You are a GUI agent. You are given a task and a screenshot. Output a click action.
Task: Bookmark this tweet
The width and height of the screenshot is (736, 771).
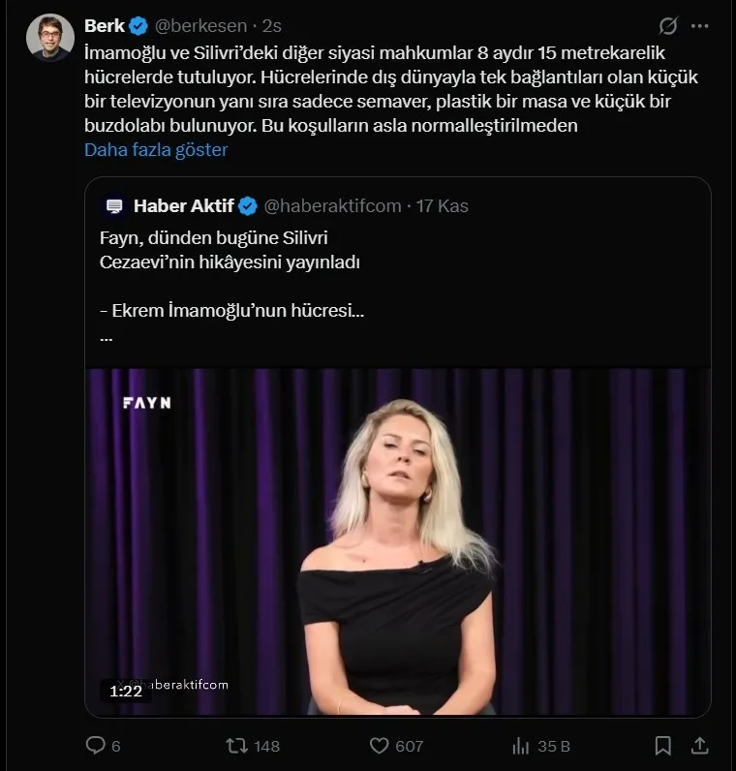(662, 745)
